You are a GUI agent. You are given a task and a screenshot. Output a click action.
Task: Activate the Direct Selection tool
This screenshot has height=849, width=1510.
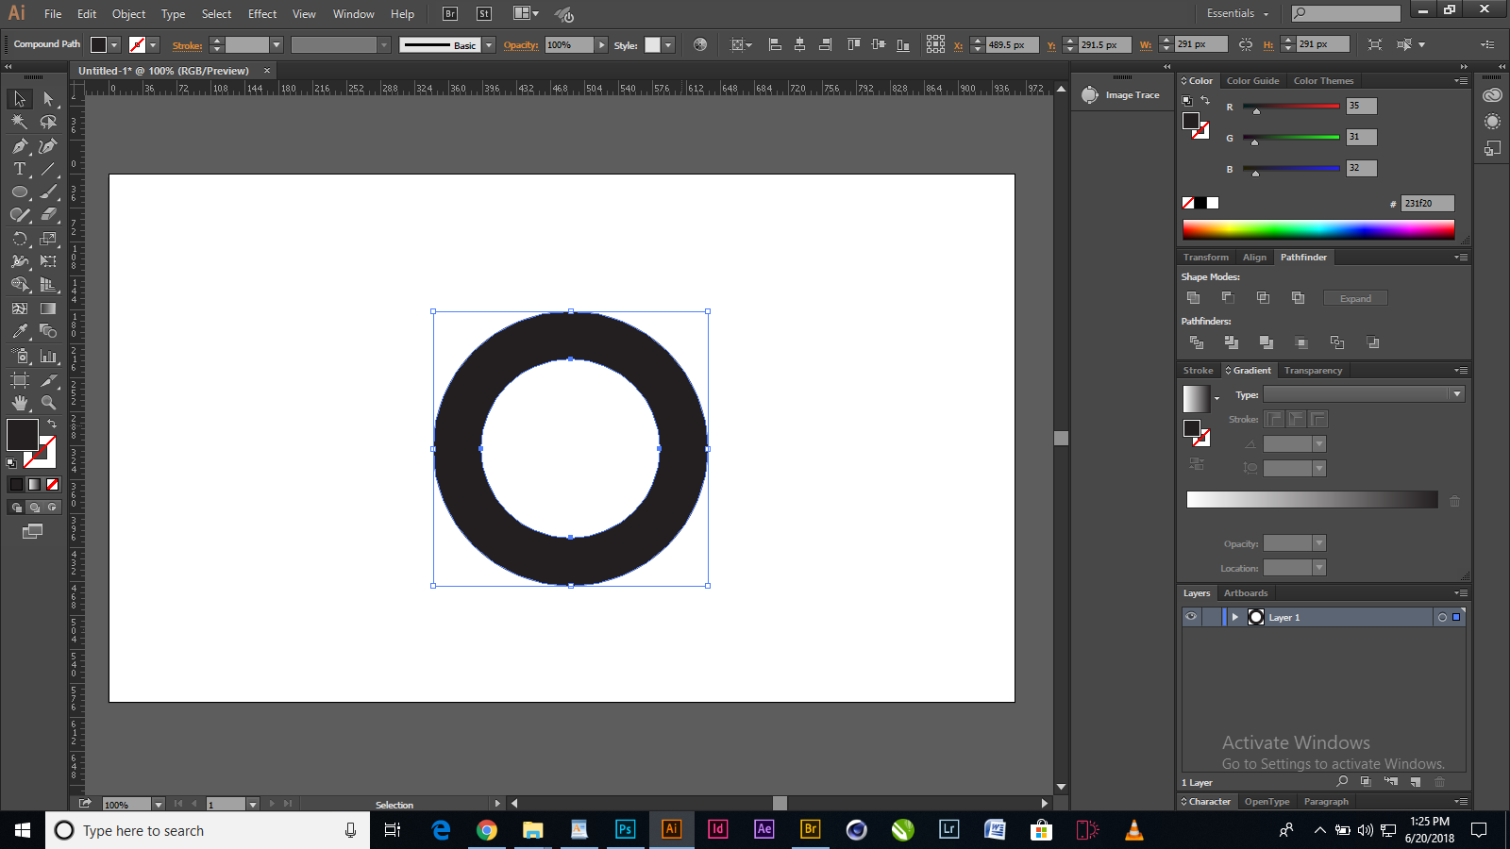(x=48, y=99)
